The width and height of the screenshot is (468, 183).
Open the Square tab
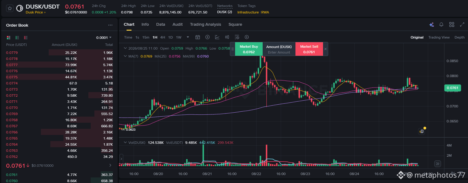(235, 24)
